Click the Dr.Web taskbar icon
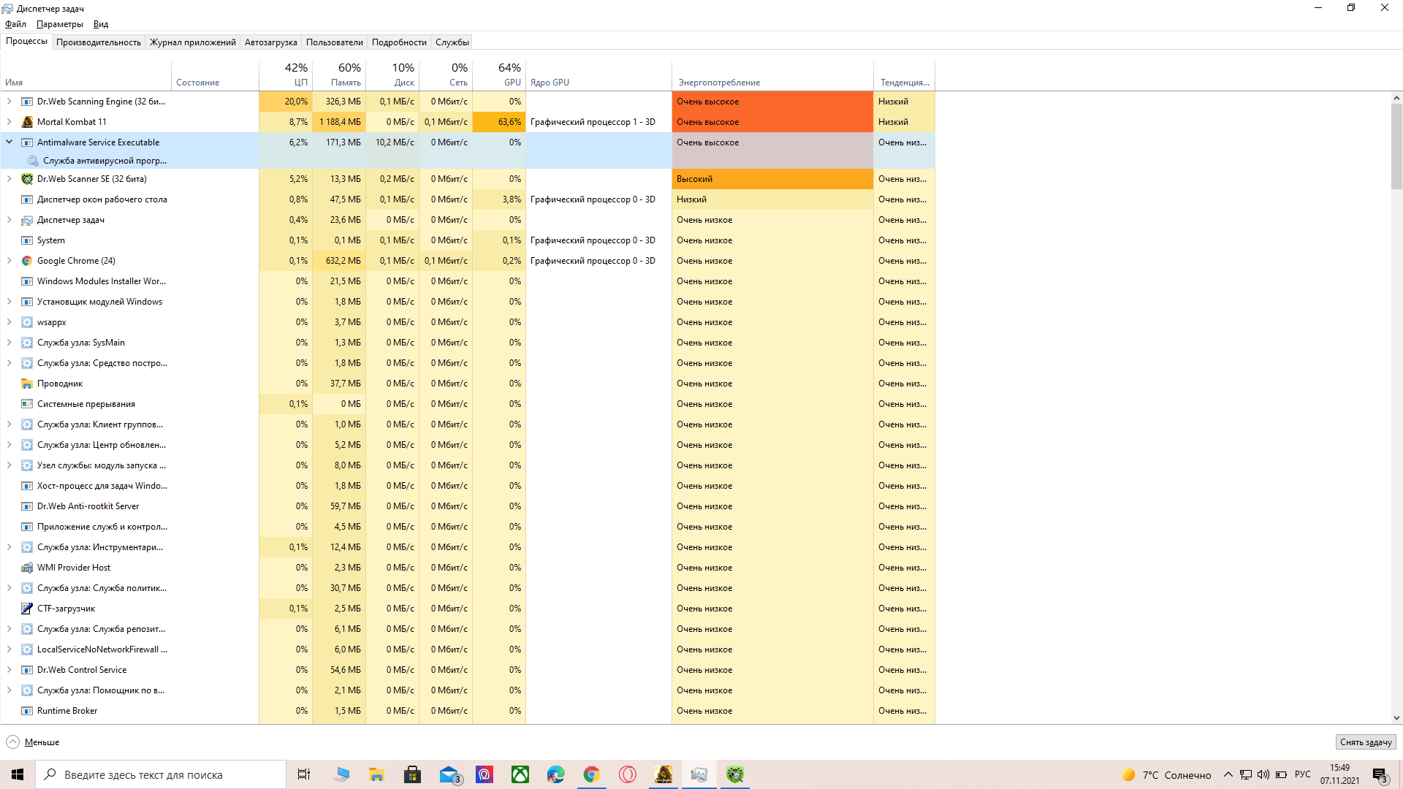This screenshot has width=1403, height=789. [x=735, y=774]
